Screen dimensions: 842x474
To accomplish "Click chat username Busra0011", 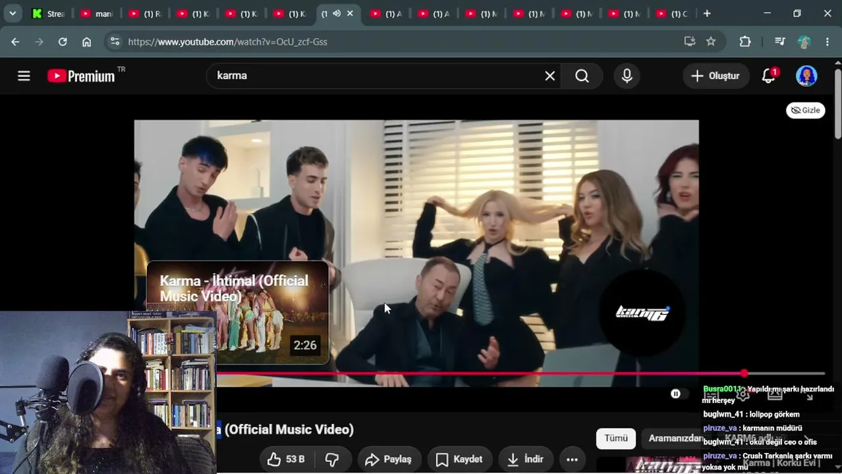I will click(x=723, y=389).
